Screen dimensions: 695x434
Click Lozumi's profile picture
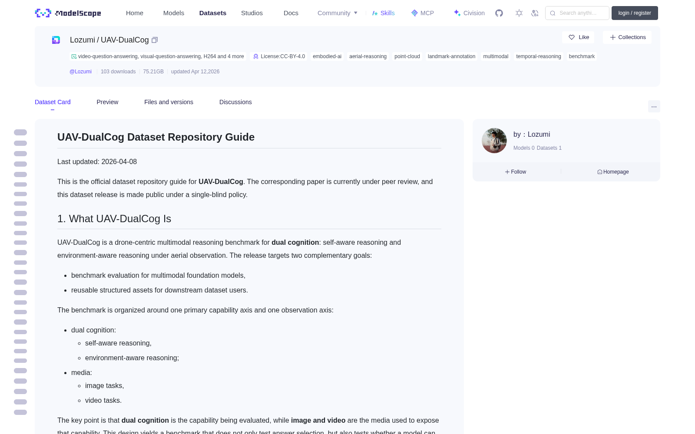point(494,141)
